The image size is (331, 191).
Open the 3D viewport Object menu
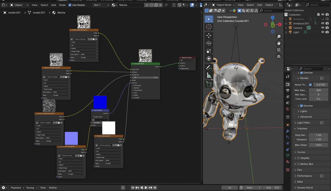(268, 5)
